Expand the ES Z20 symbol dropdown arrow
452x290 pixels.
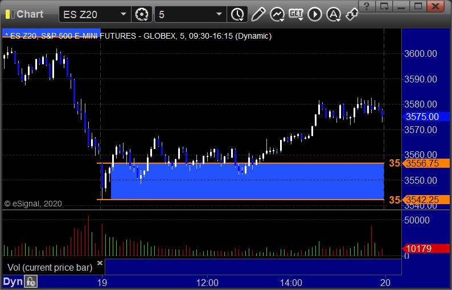(124, 14)
